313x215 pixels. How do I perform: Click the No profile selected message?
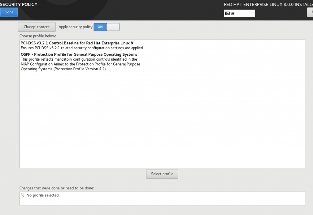coord(42,195)
